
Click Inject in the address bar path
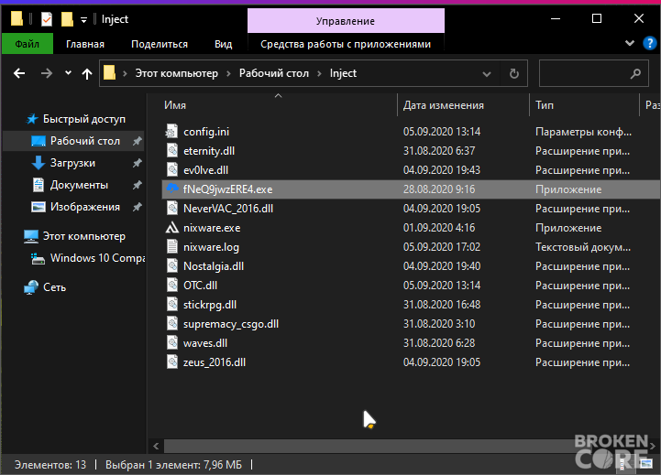tap(343, 73)
